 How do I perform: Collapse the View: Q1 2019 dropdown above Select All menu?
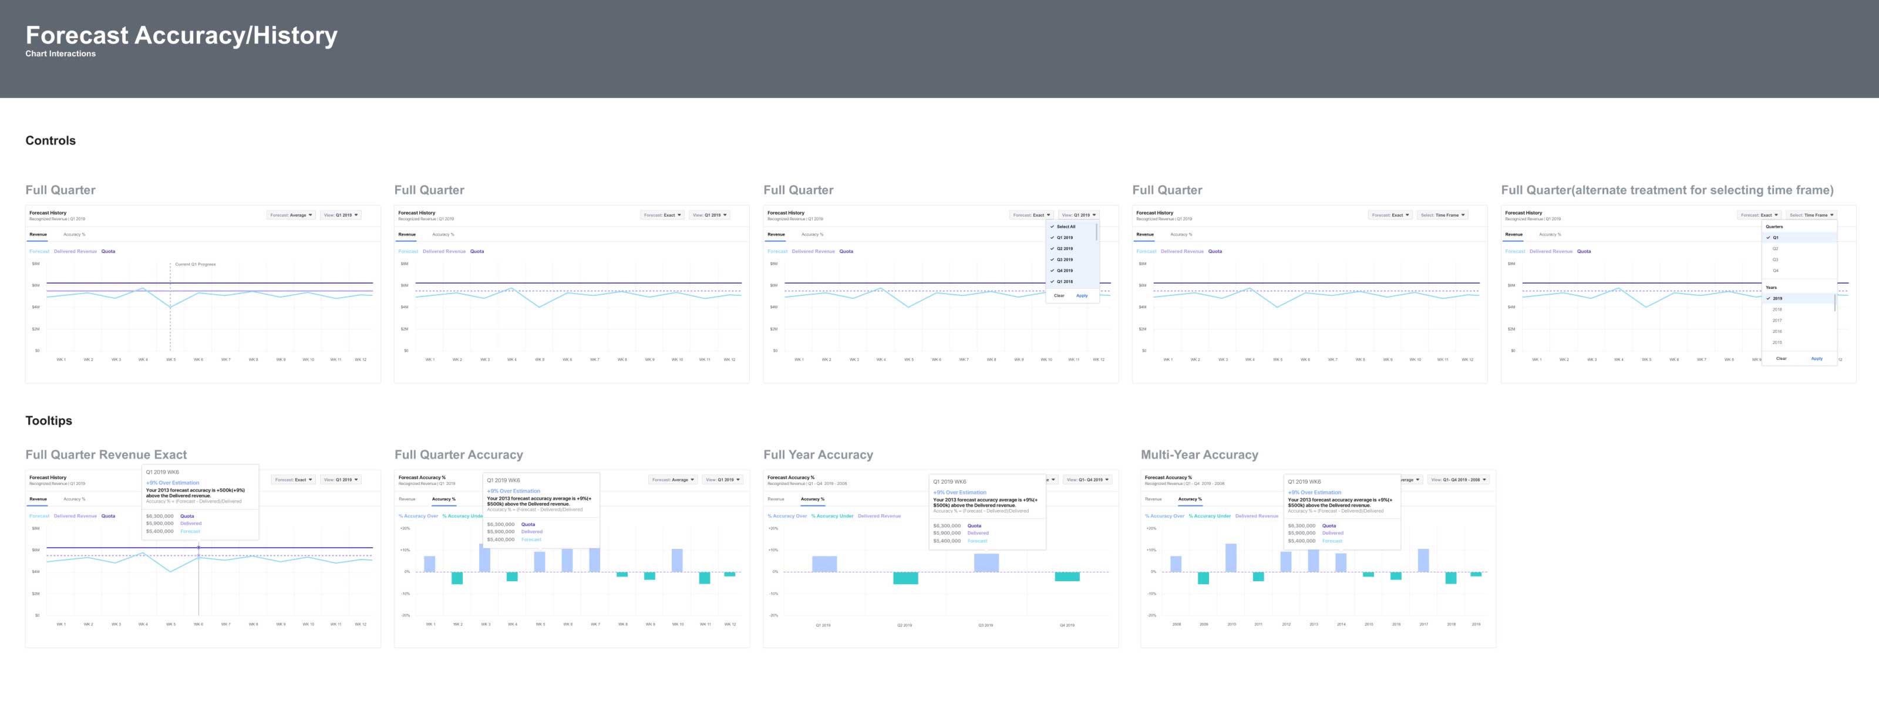coord(1078,215)
